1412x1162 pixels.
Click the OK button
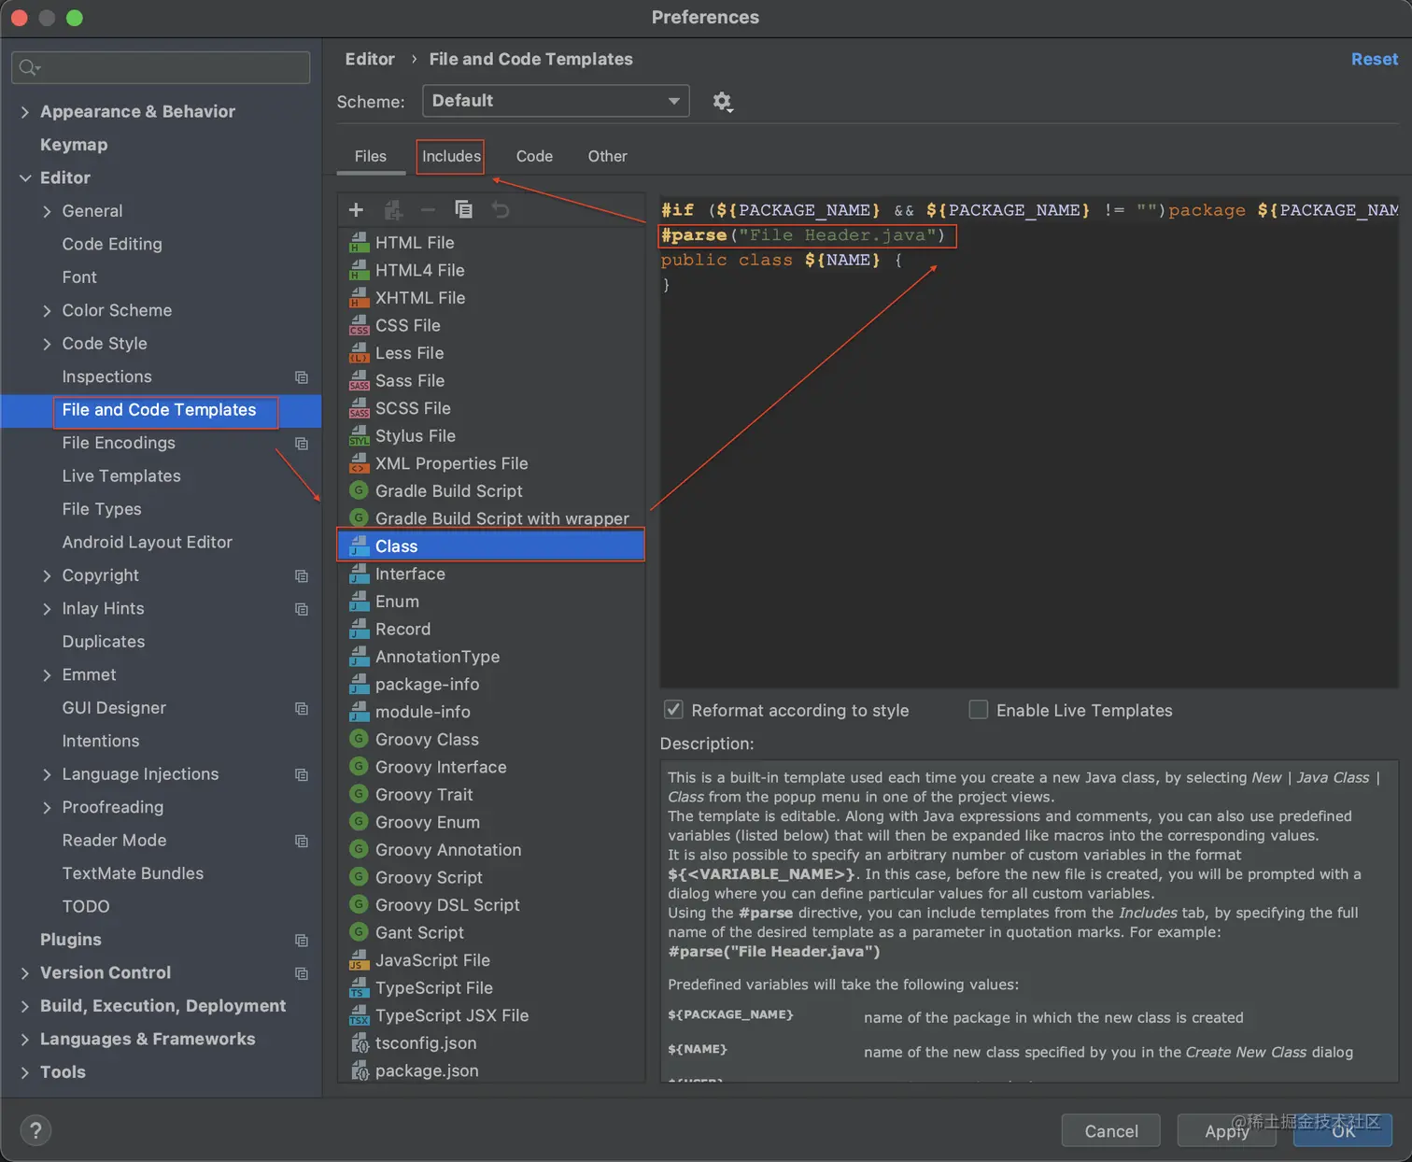[1343, 1130]
